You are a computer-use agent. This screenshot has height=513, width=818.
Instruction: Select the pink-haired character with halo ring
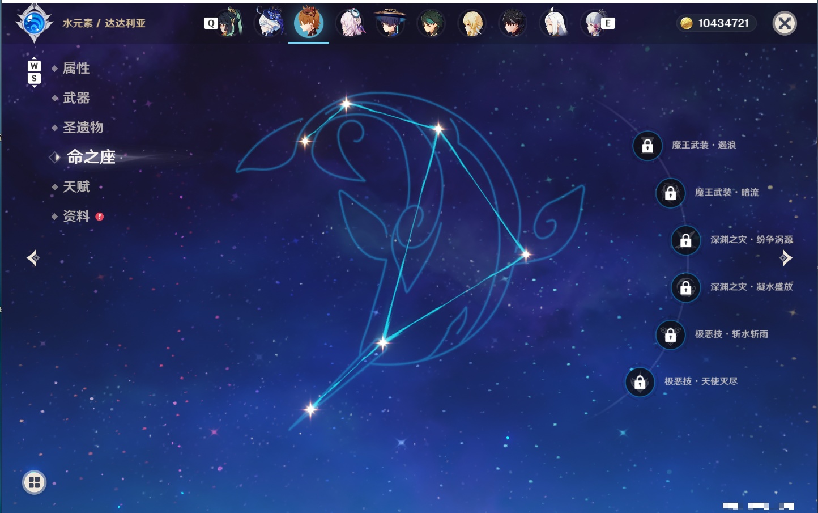coord(351,23)
